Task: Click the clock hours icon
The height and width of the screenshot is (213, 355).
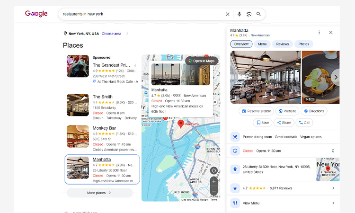Action: (235, 151)
